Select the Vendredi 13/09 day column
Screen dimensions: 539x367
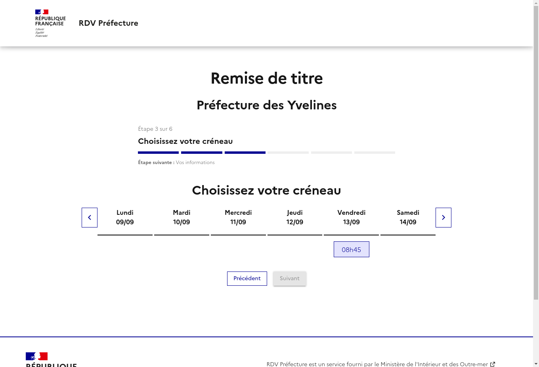(352, 218)
